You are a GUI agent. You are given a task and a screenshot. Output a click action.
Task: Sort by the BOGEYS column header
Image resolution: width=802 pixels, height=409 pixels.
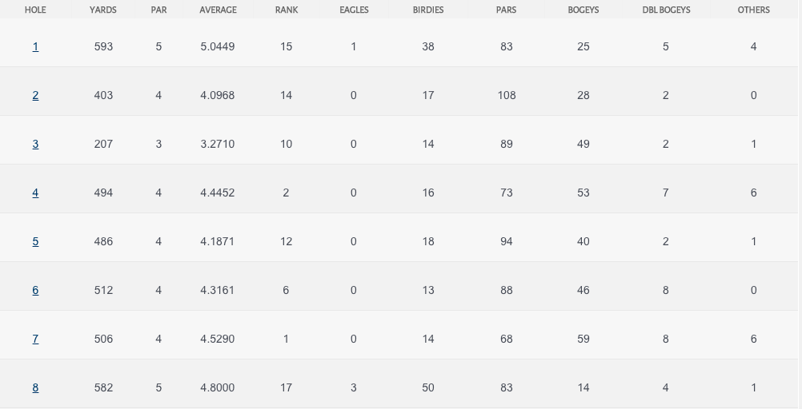pos(583,10)
